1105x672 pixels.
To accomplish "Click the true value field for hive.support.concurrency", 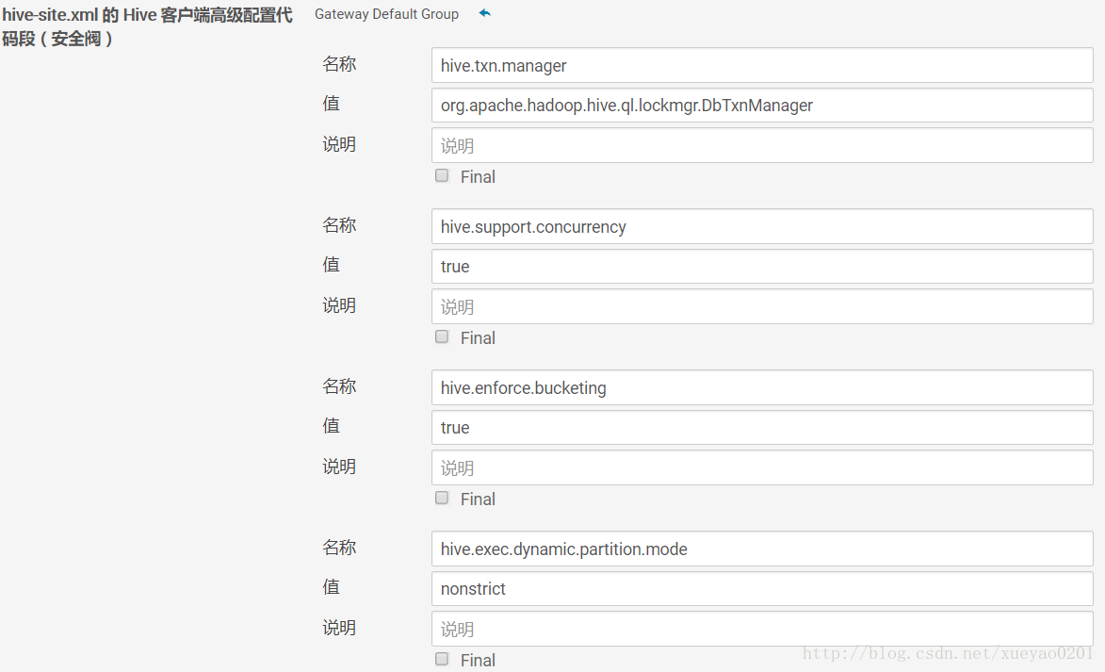I will pyautogui.click(x=761, y=267).
